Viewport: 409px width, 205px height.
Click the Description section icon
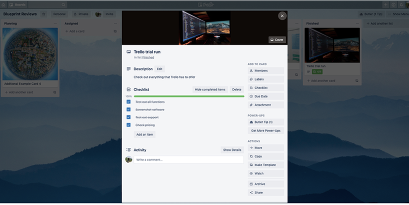pos(129,69)
